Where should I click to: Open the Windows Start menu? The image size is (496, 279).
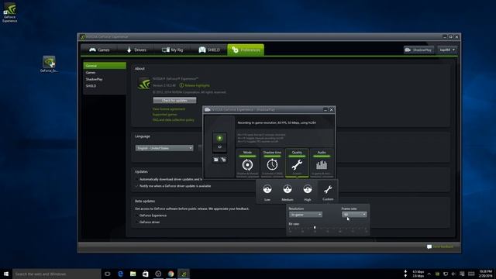[6, 274]
